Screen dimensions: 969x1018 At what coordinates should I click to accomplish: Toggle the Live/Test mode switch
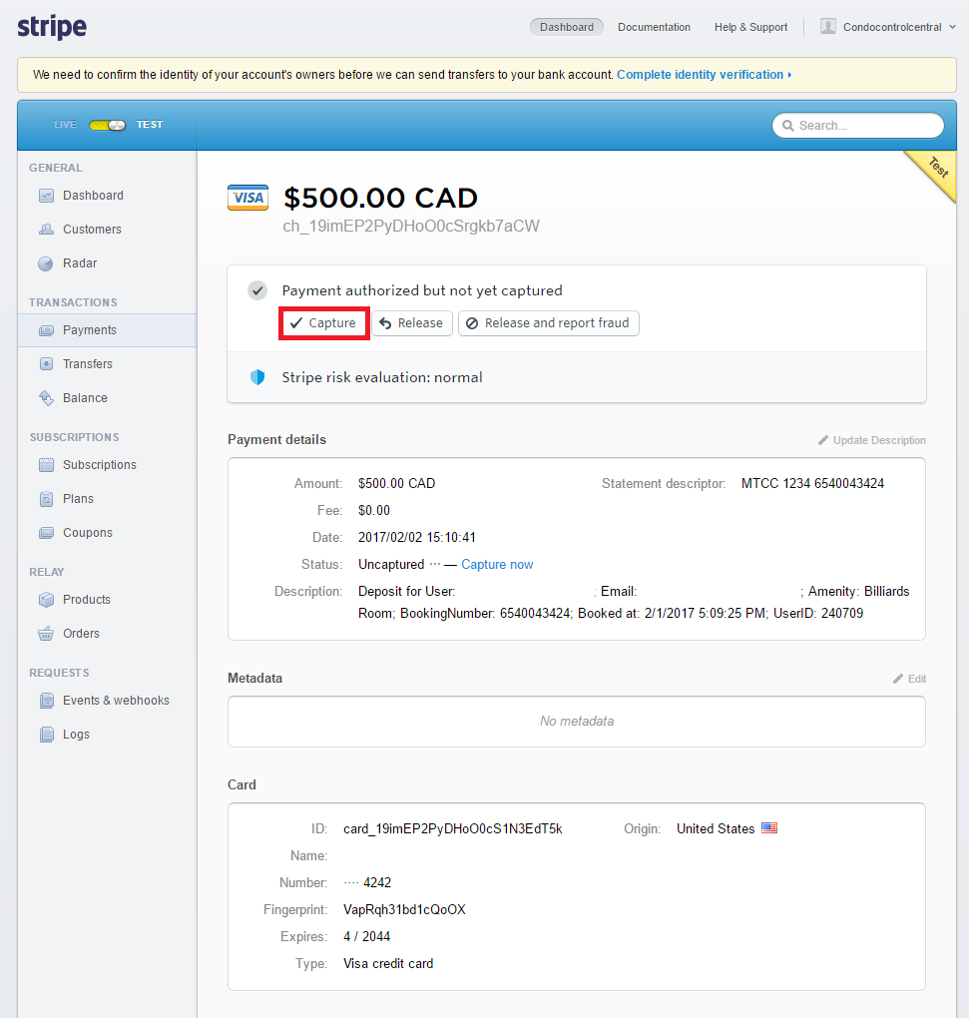pyautogui.click(x=107, y=125)
